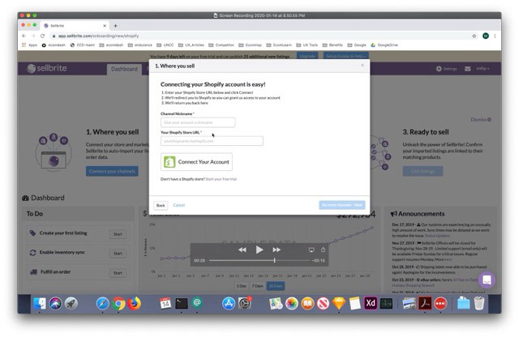Select 1 Day chart range
This screenshot has width=519, height=337.
(x=242, y=286)
